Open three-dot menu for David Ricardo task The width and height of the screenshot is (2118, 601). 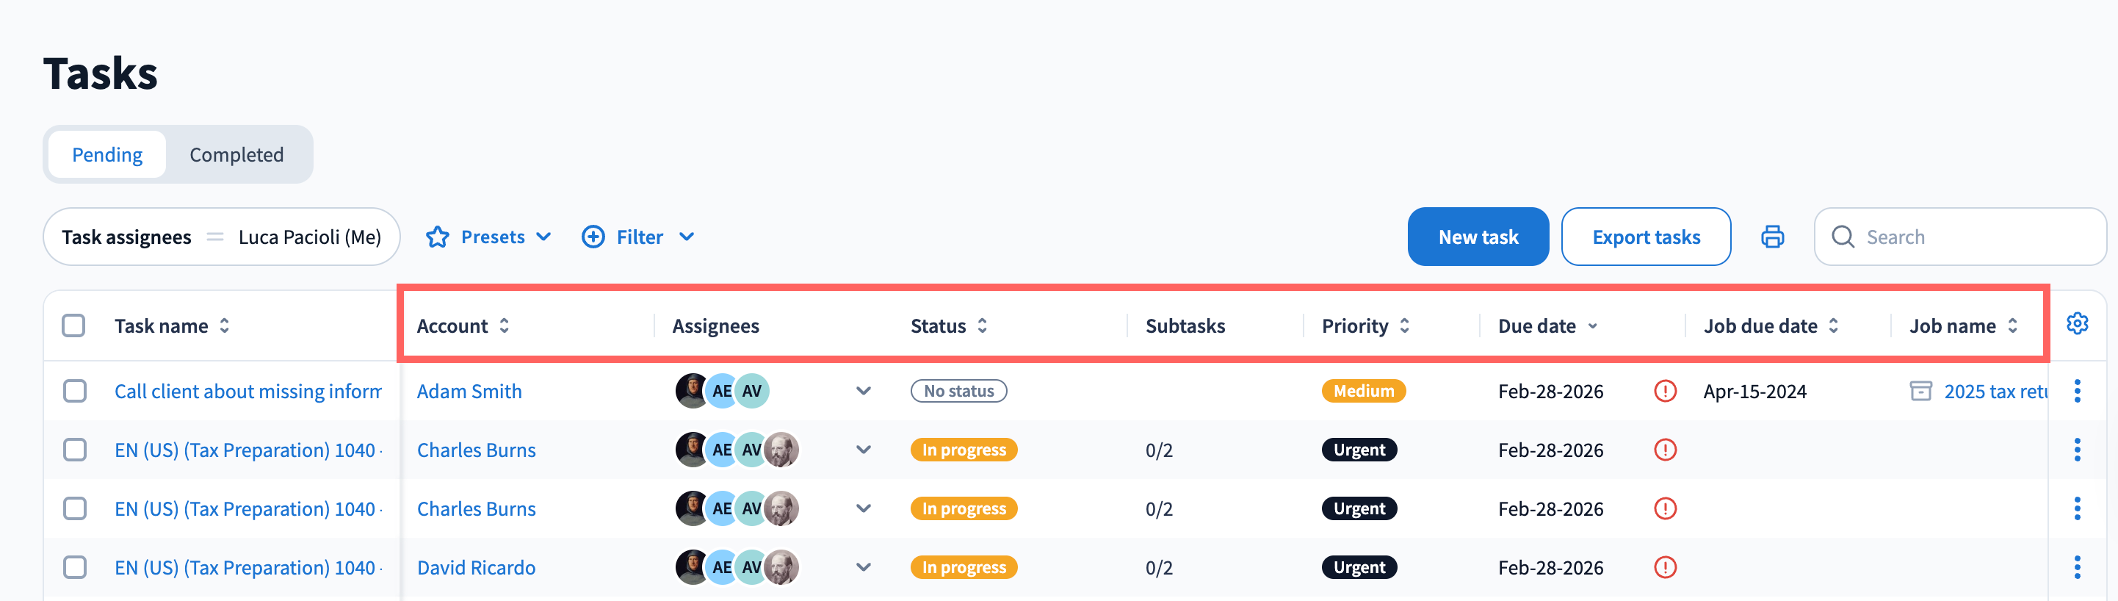tap(2077, 567)
